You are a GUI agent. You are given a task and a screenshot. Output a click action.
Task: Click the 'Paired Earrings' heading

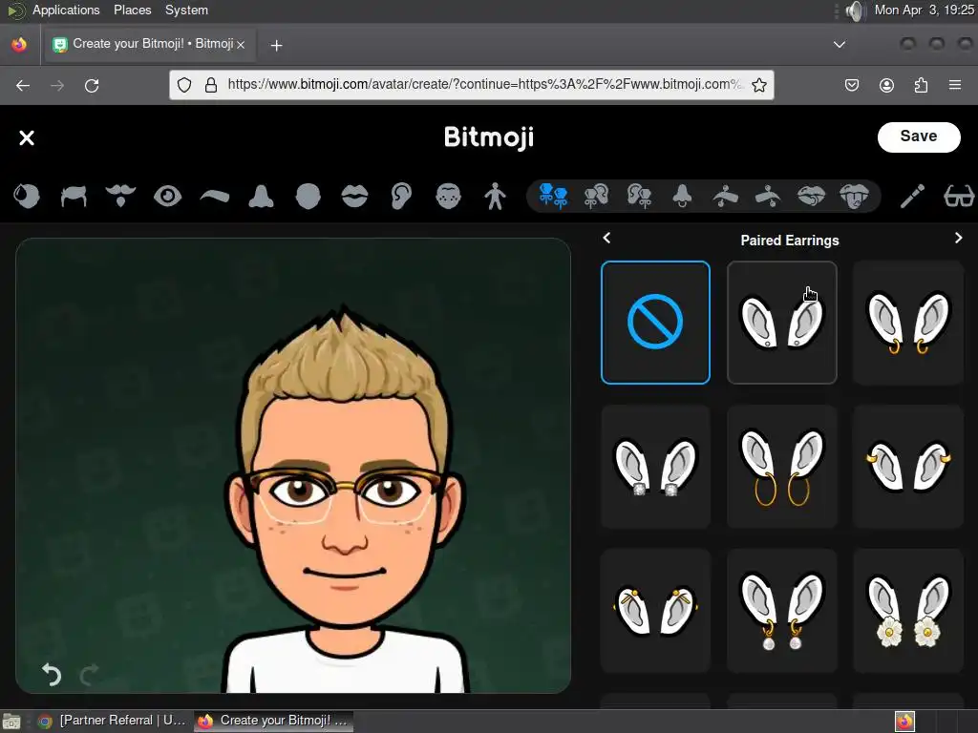[790, 241]
